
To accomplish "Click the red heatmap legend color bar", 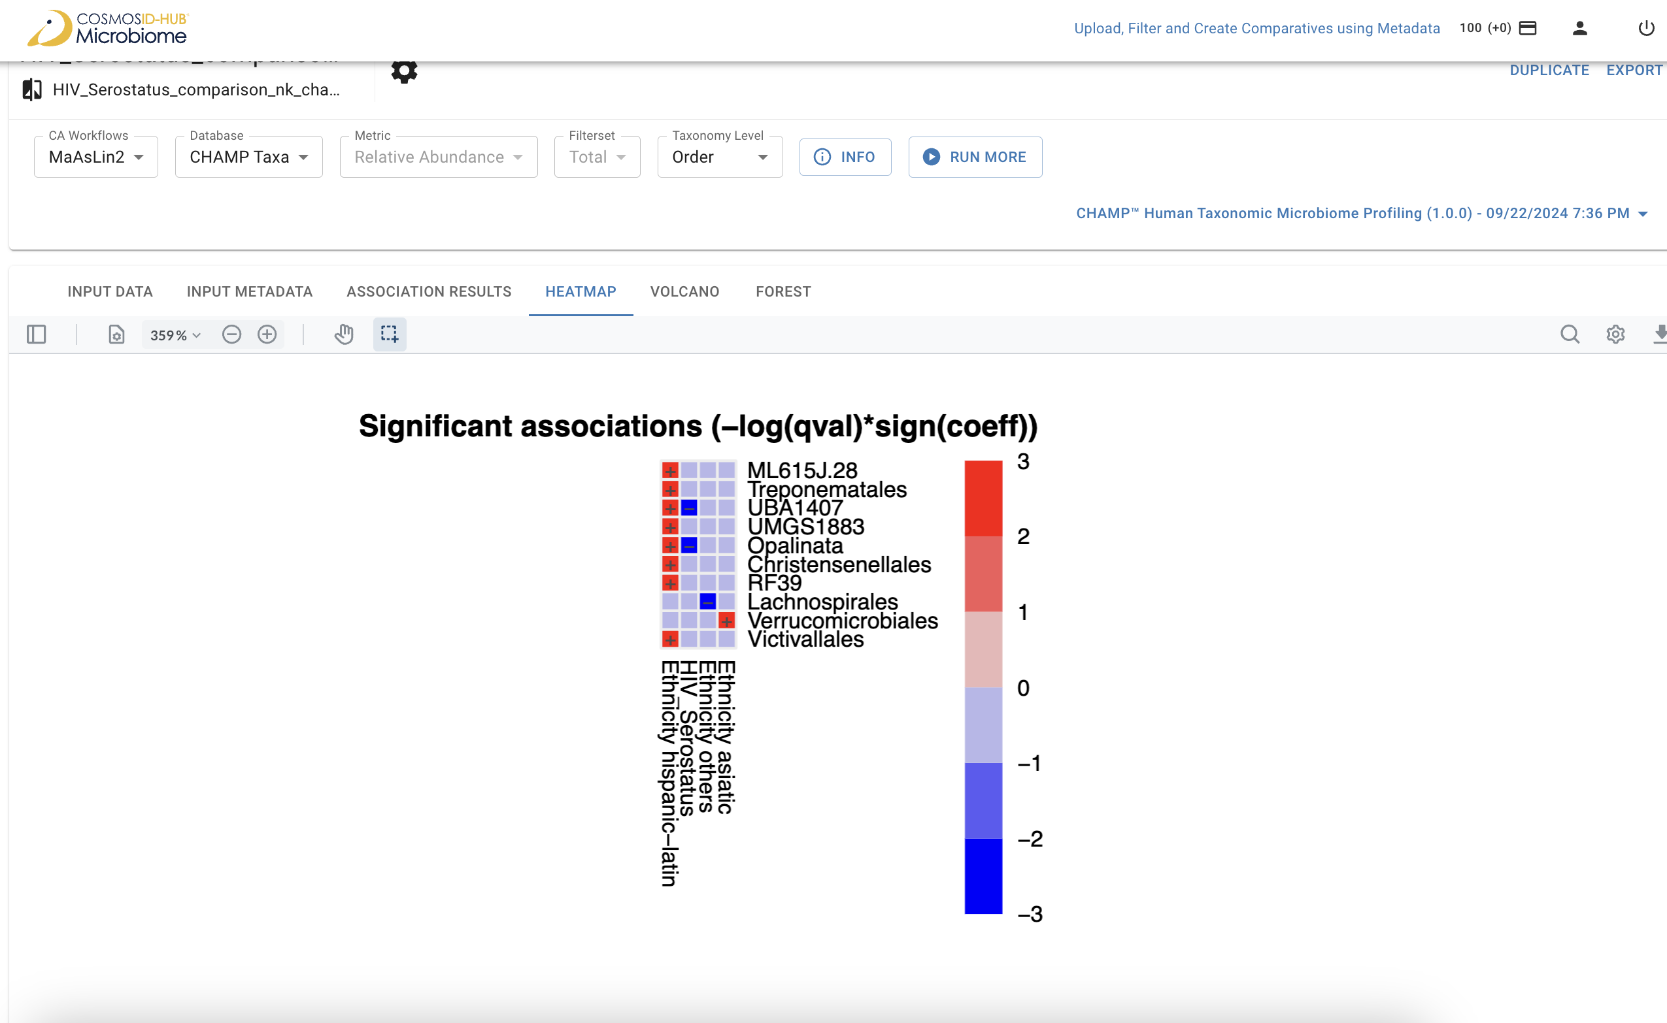I will [x=983, y=498].
